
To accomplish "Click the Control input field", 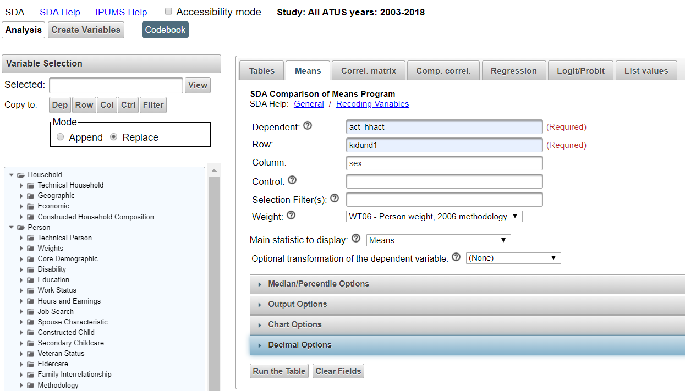I will pyautogui.click(x=445, y=181).
